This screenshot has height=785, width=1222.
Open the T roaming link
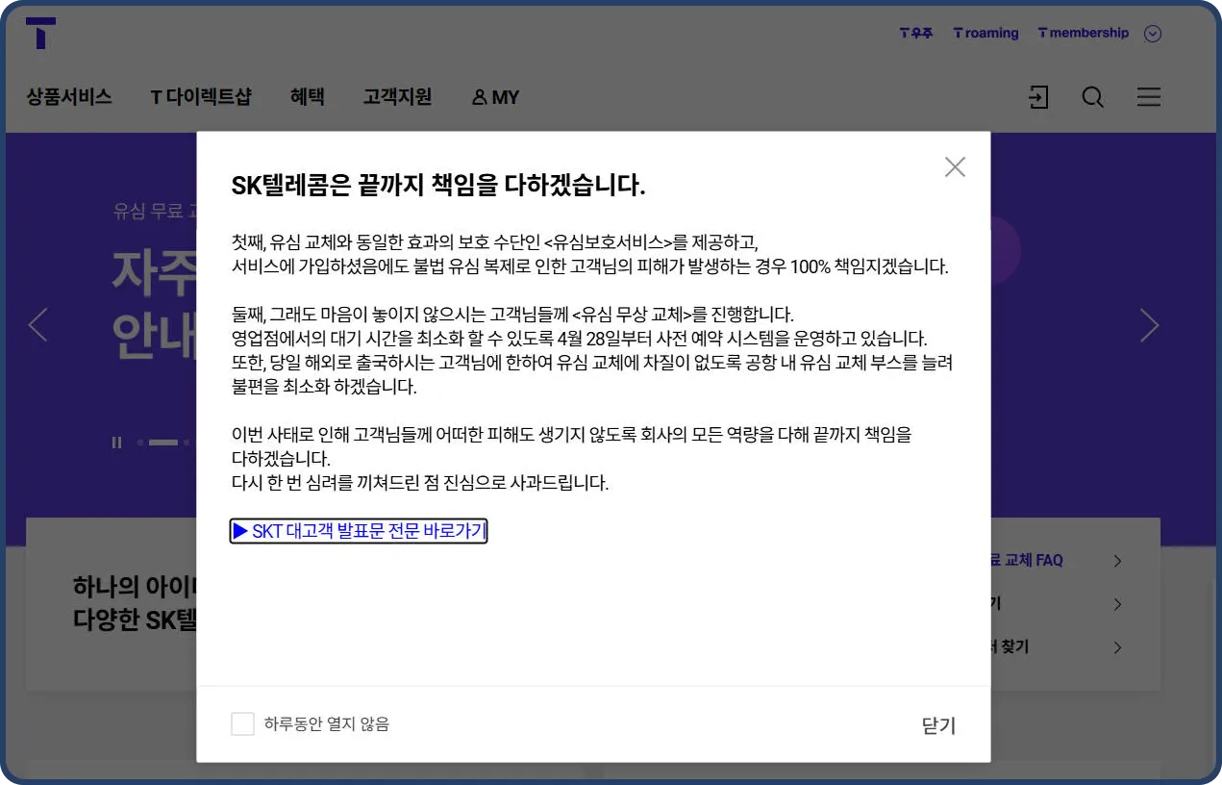(985, 33)
